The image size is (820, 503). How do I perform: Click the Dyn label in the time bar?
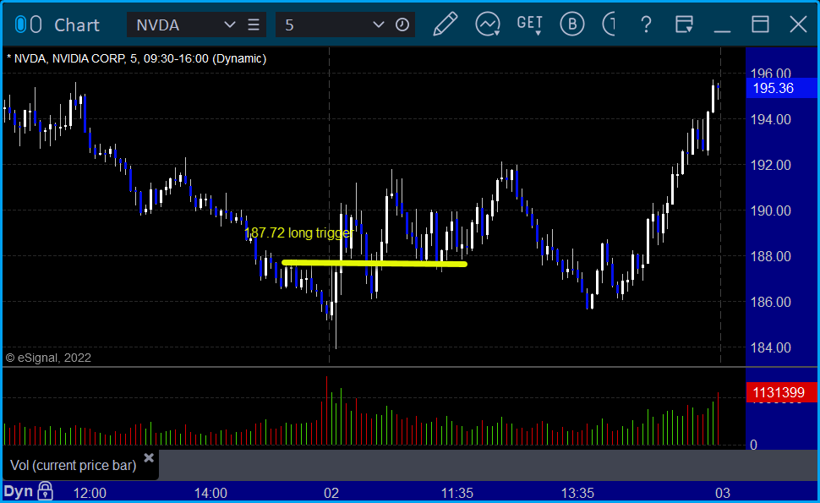[x=19, y=491]
